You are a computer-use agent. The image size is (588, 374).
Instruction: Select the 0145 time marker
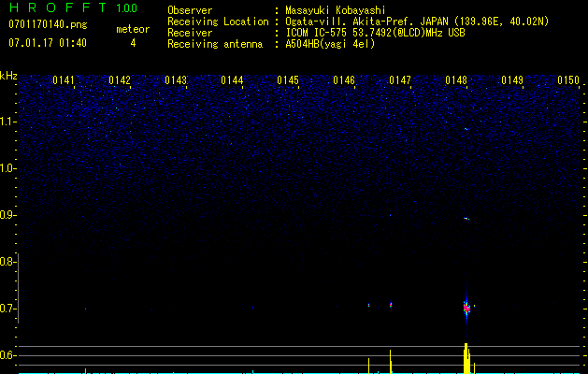(288, 80)
